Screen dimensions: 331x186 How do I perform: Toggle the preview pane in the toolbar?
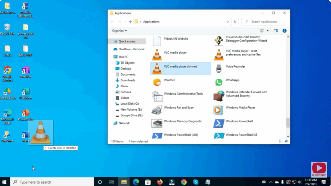[x=276, y=31]
